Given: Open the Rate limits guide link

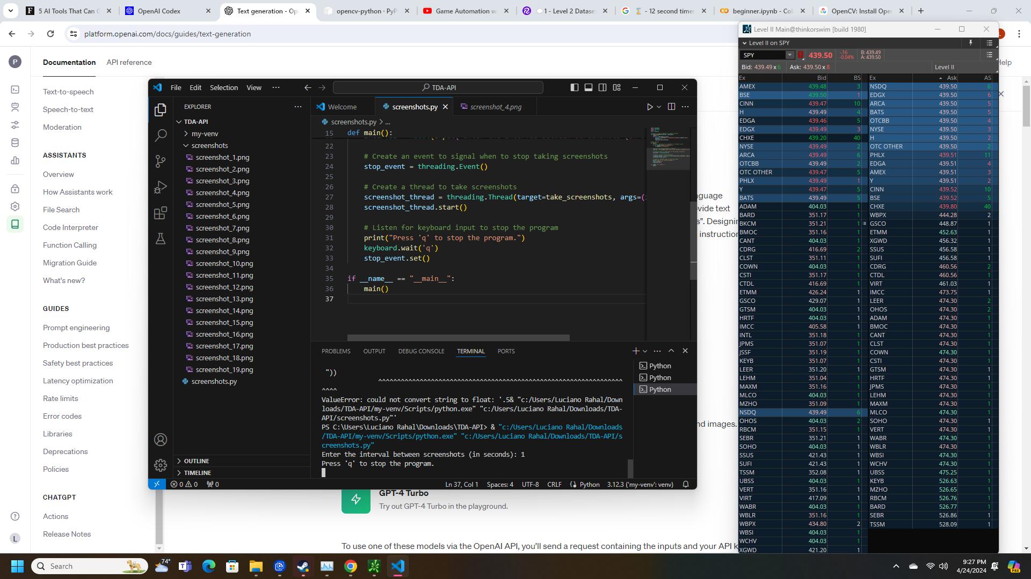Looking at the screenshot, I should (61, 398).
